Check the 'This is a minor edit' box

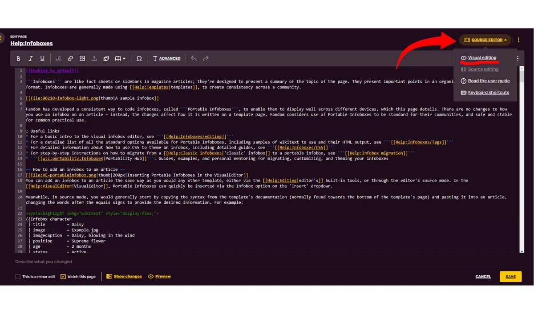(x=17, y=276)
